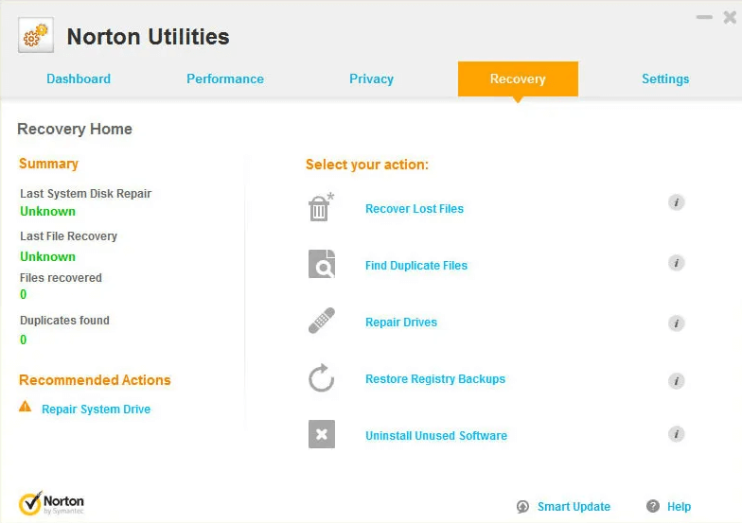Open the Recover Lost Files link
Image resolution: width=742 pixels, height=523 pixels.
click(x=415, y=209)
